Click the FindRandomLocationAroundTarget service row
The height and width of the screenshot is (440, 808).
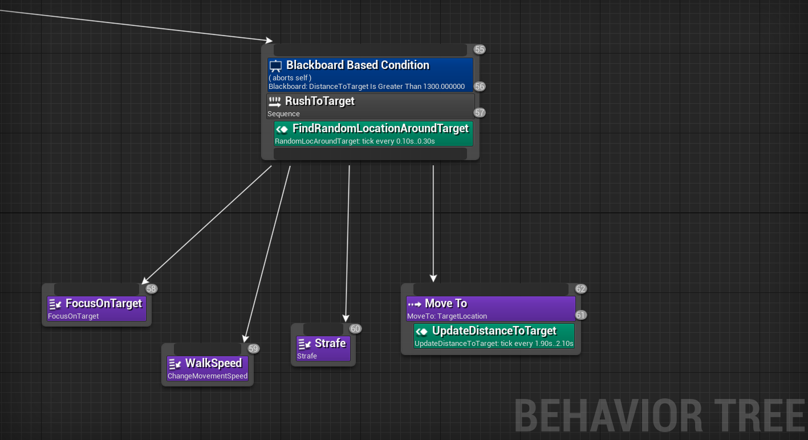(373, 133)
